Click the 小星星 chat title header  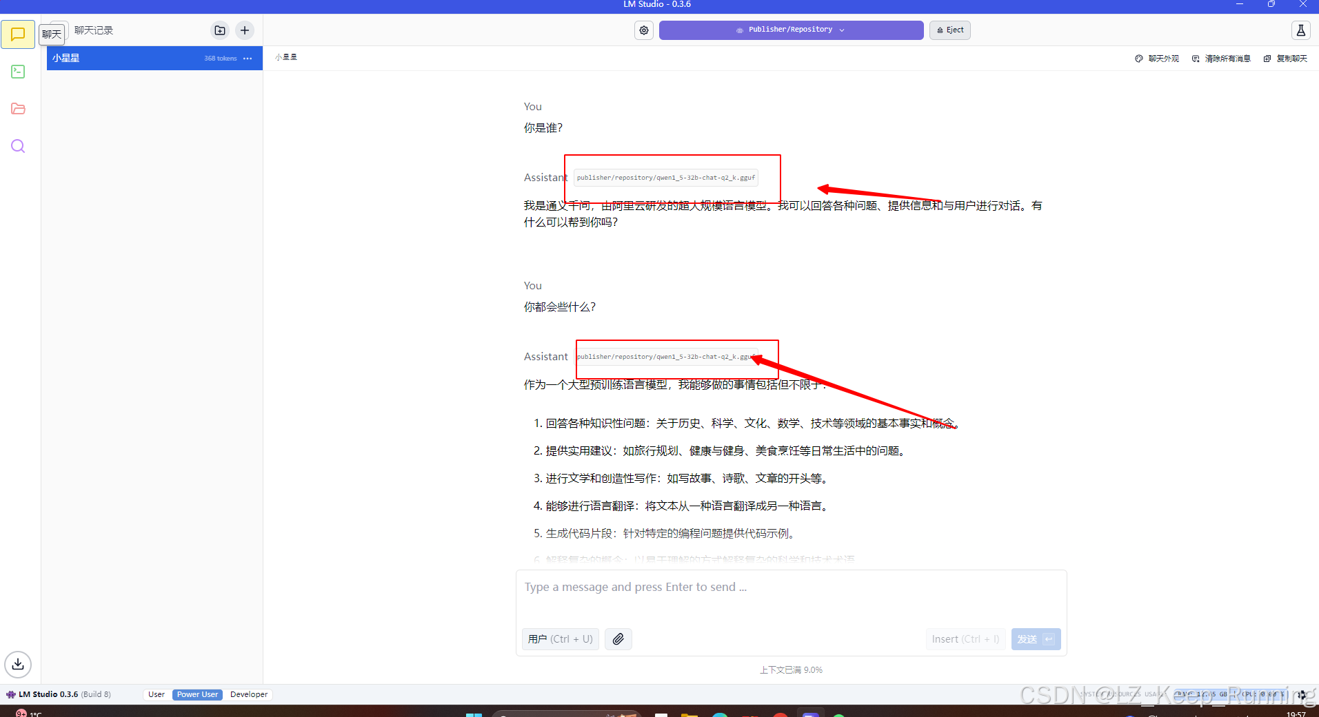(x=286, y=57)
